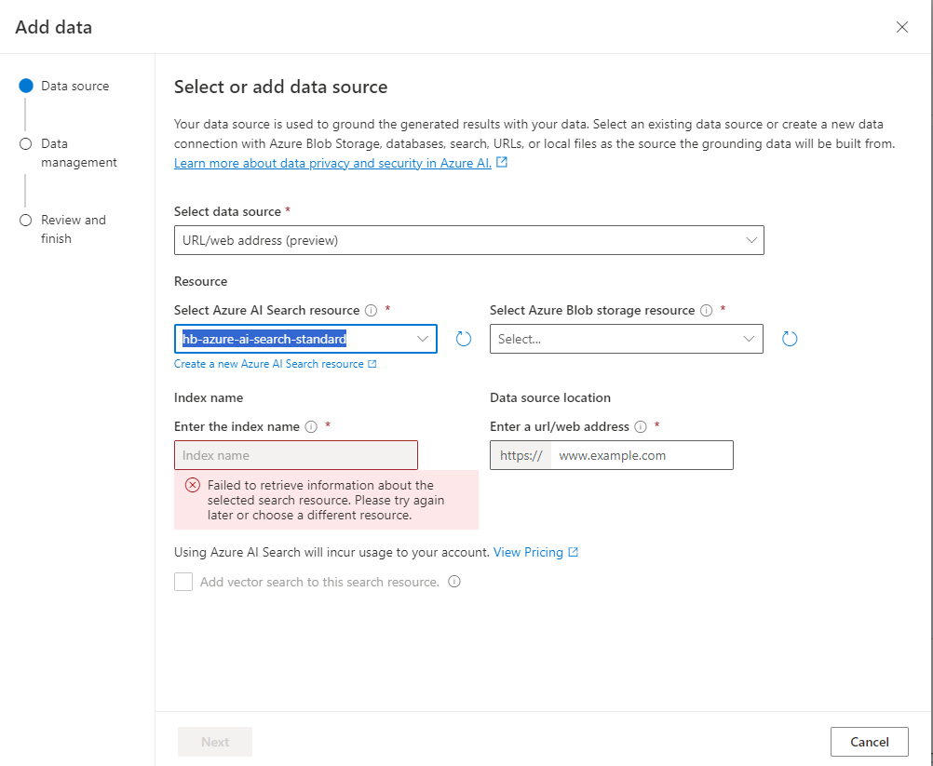Go to the Review and finish step

[x=62, y=229]
